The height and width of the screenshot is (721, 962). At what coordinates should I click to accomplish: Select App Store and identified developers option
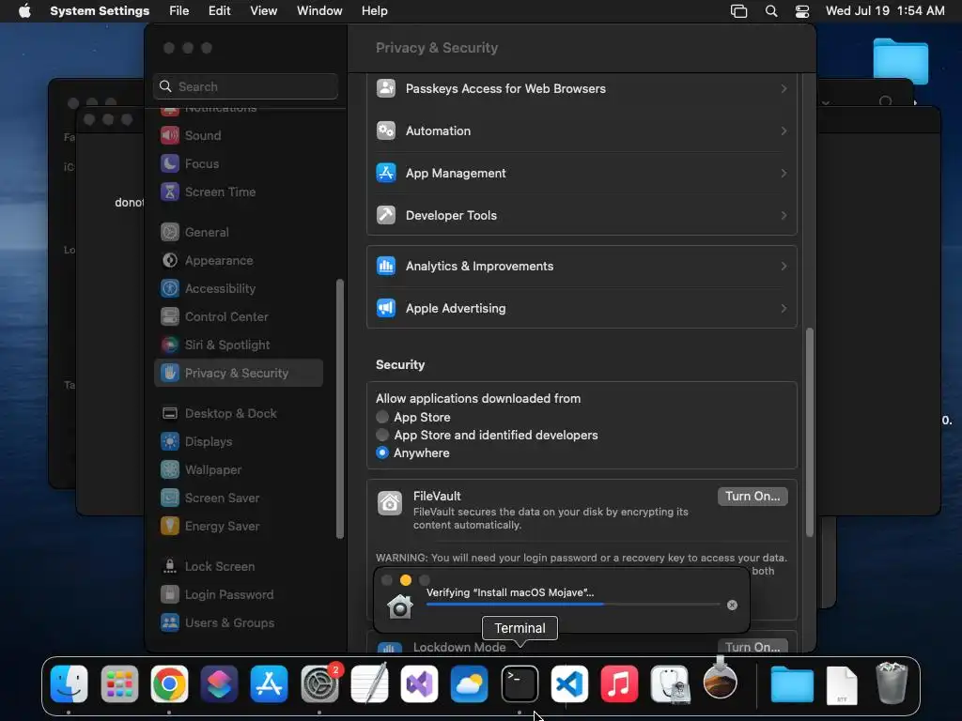(382, 435)
